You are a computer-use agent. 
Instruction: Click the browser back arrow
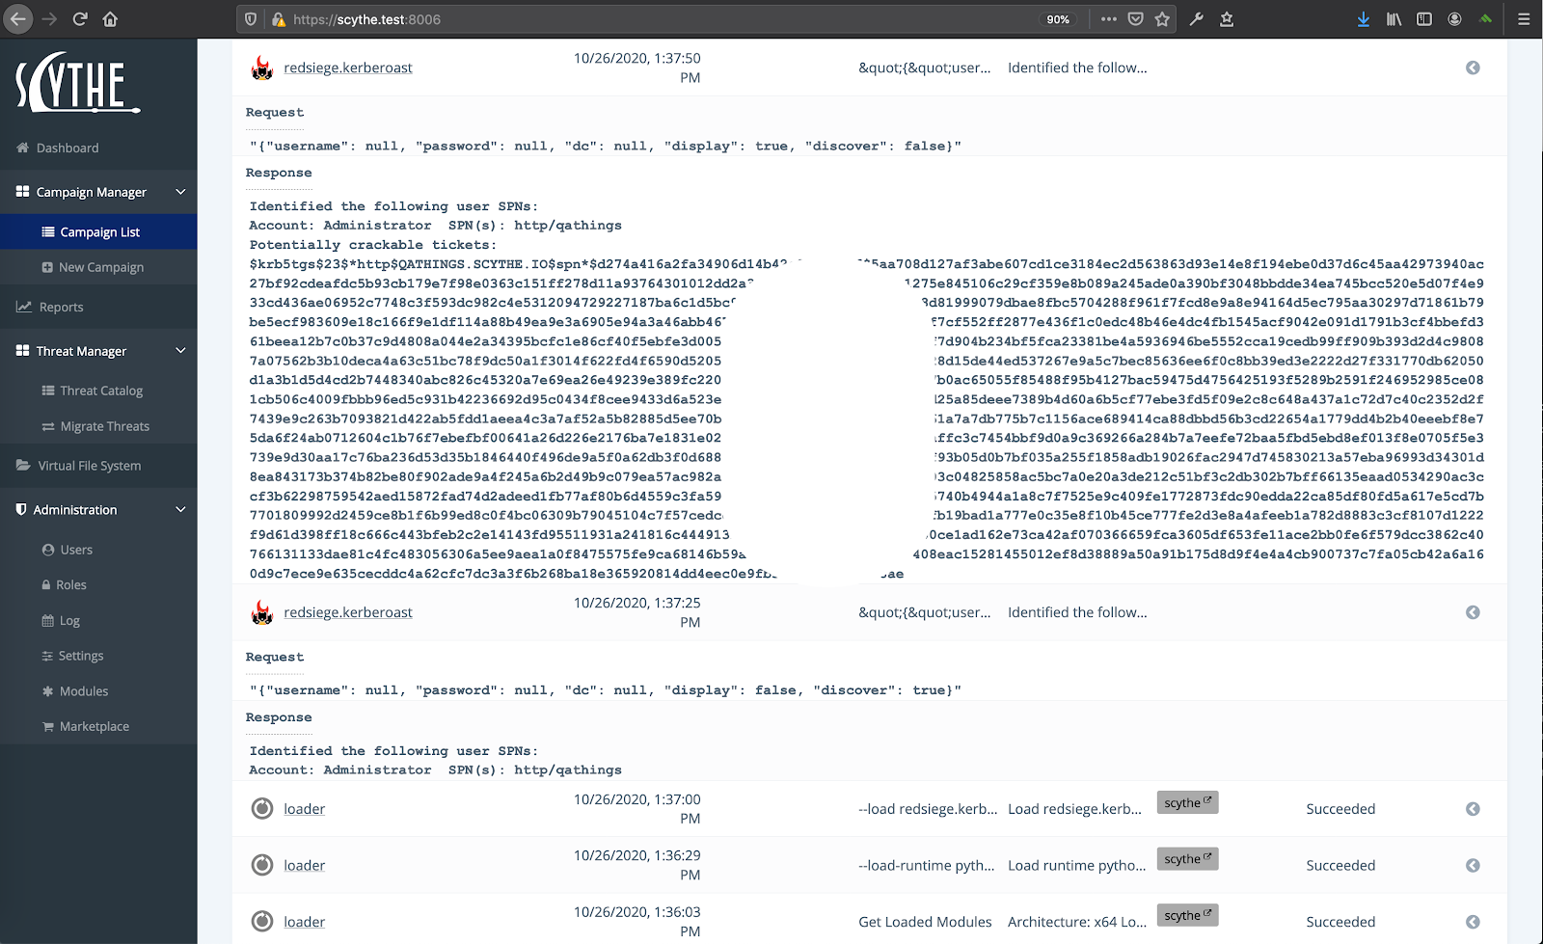pyautogui.click(x=18, y=19)
